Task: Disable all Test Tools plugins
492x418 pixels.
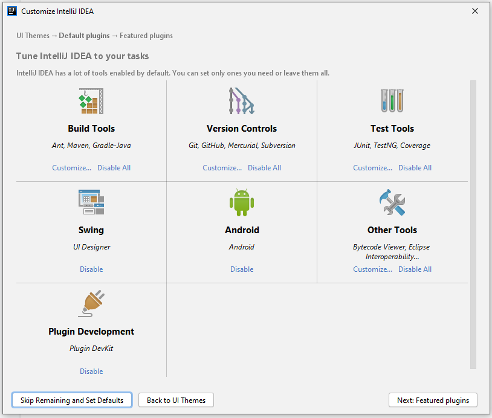Action: point(415,168)
